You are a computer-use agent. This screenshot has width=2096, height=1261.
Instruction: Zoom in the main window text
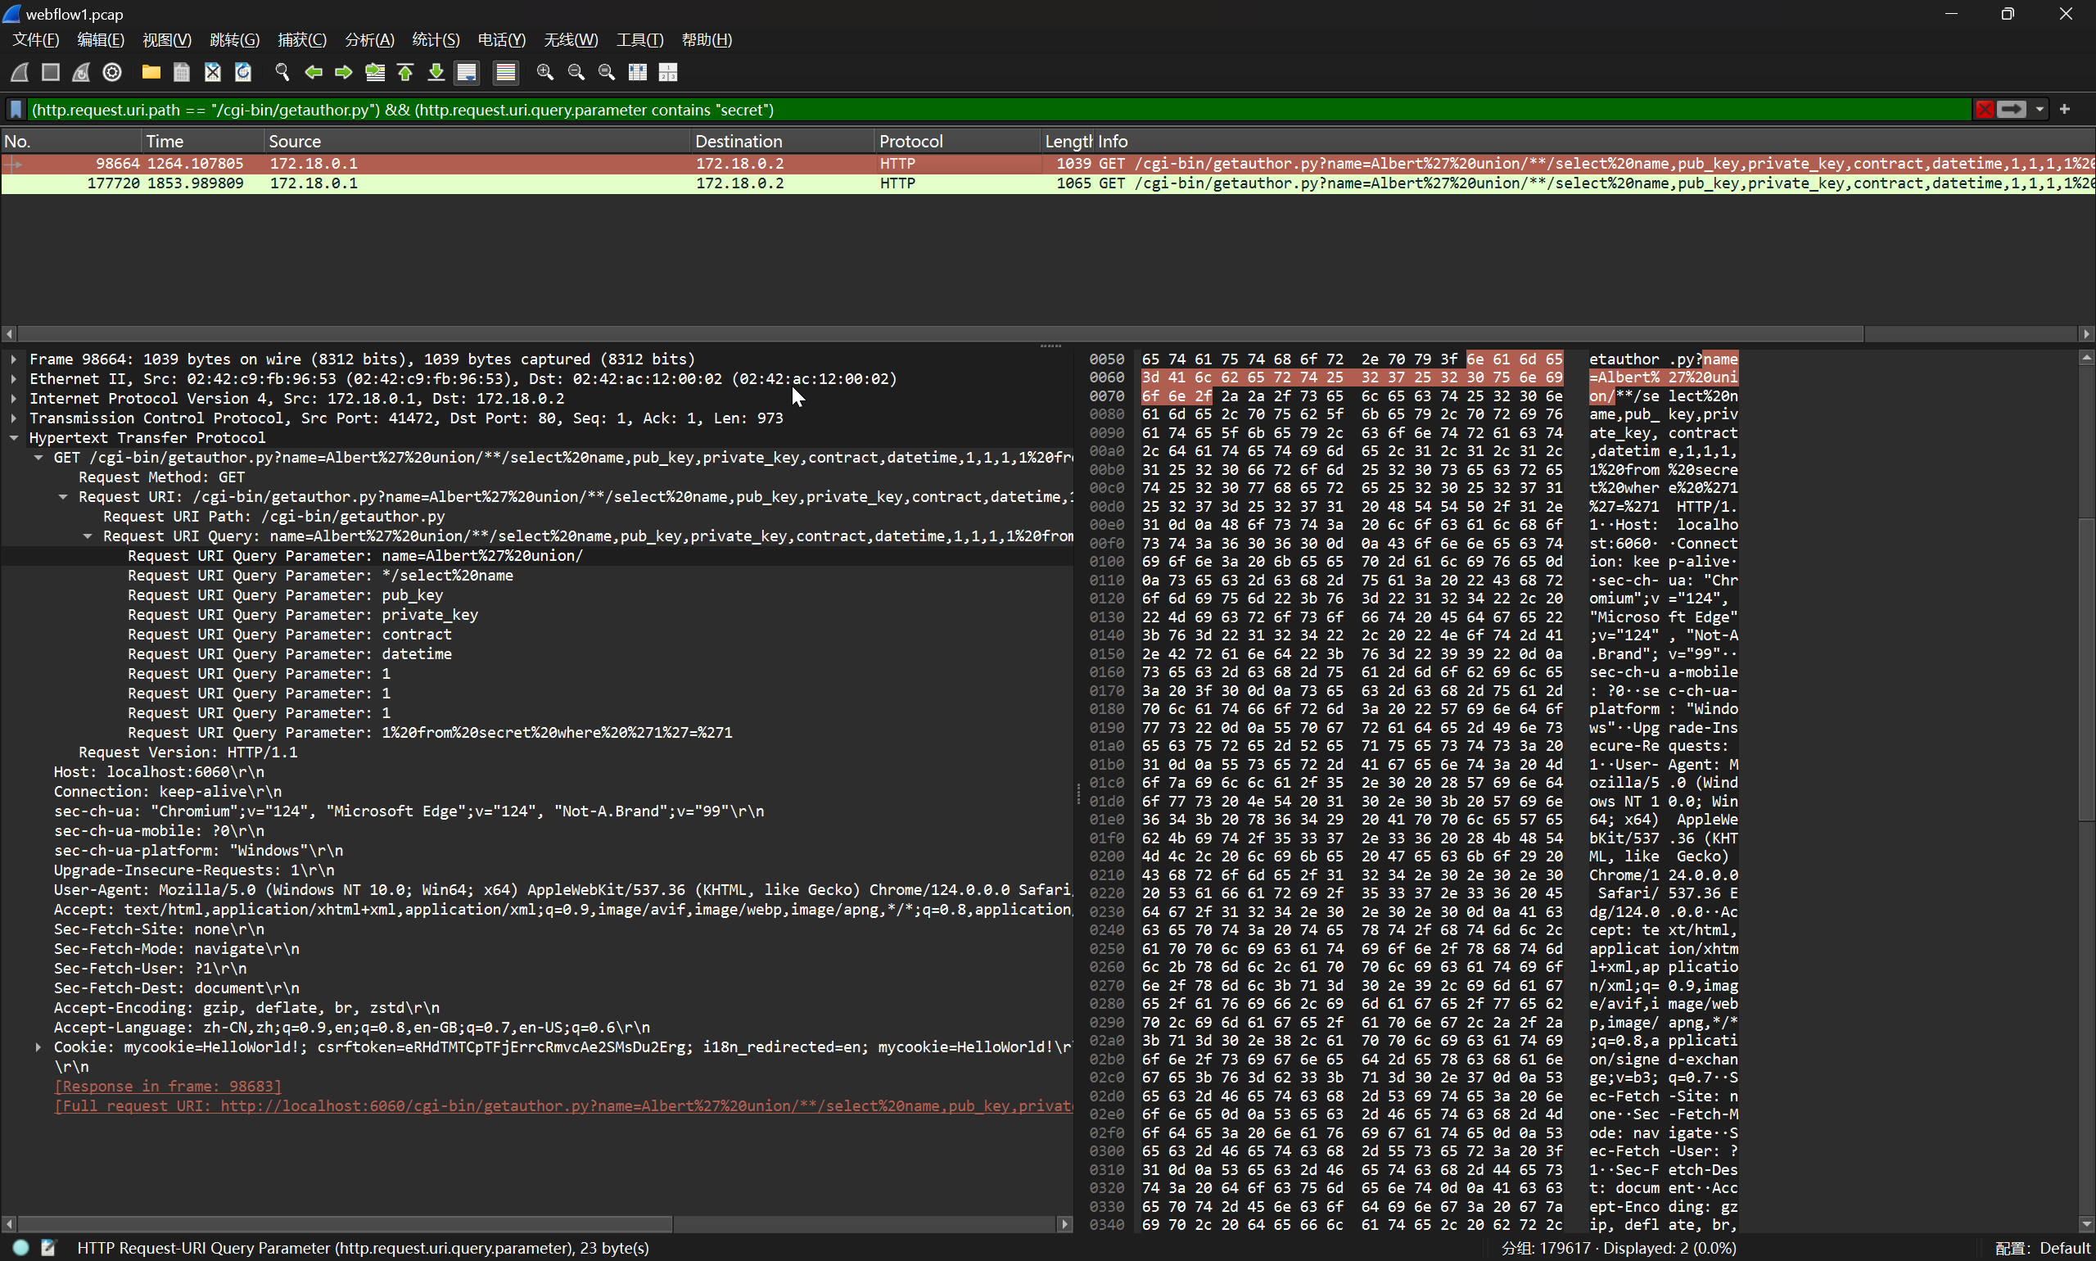pyautogui.click(x=545, y=72)
